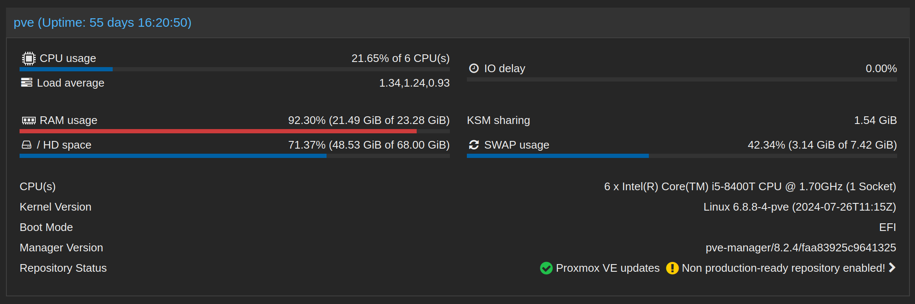Click the green checkmark updates icon
The width and height of the screenshot is (915, 304).
546,268
